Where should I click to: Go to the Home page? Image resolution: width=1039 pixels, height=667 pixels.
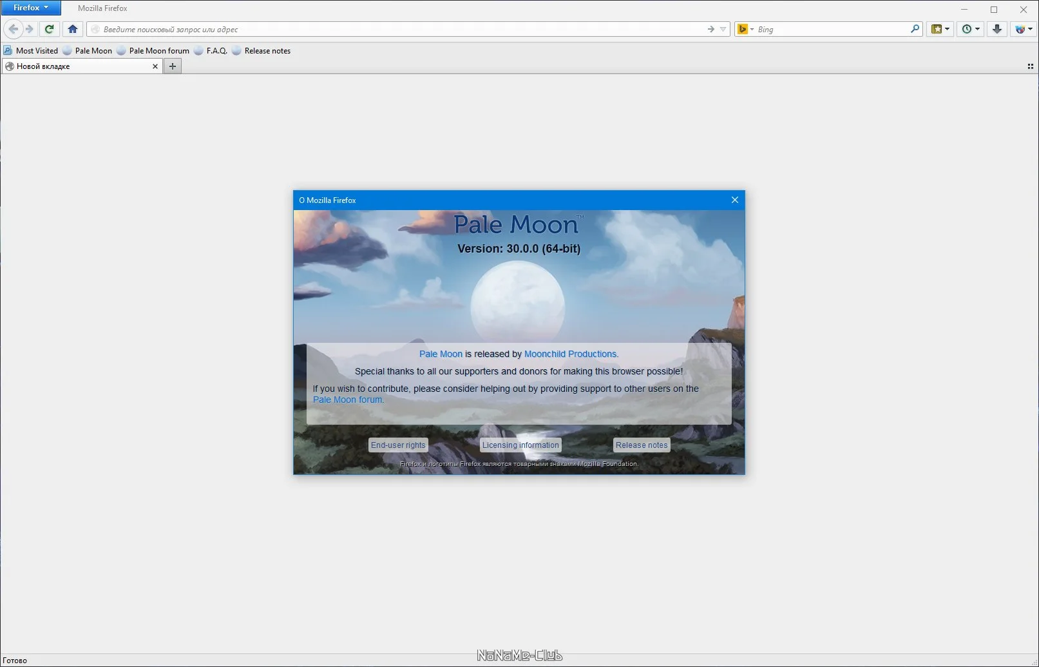(72, 29)
